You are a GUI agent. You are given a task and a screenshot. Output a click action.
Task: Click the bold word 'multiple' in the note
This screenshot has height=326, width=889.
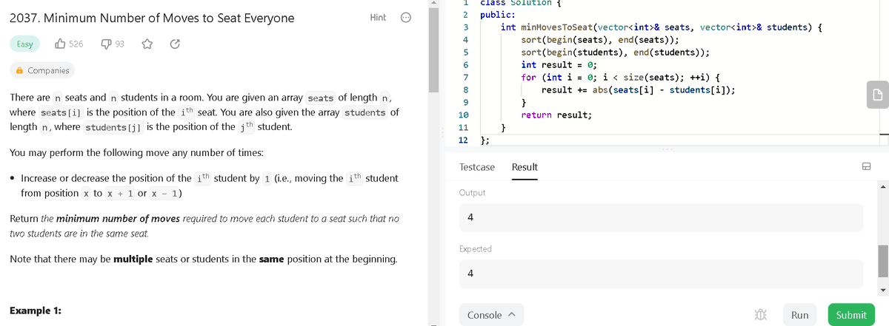pyautogui.click(x=133, y=259)
